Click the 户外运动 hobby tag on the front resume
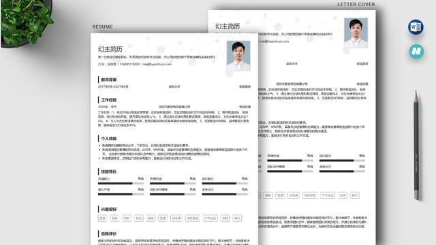Viewport: 436px width, 245px height. pos(211,218)
